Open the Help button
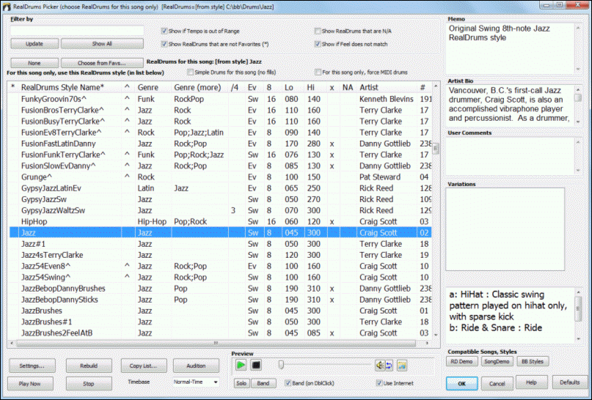 coord(531,382)
